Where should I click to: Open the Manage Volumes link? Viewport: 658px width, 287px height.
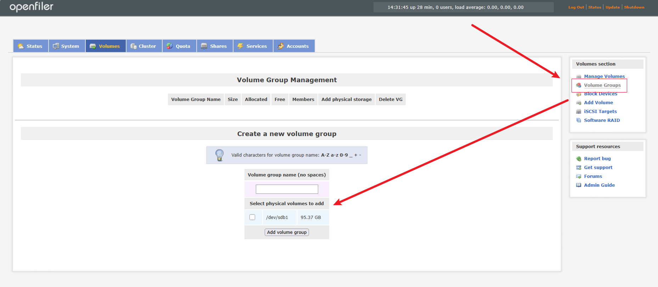click(x=604, y=77)
